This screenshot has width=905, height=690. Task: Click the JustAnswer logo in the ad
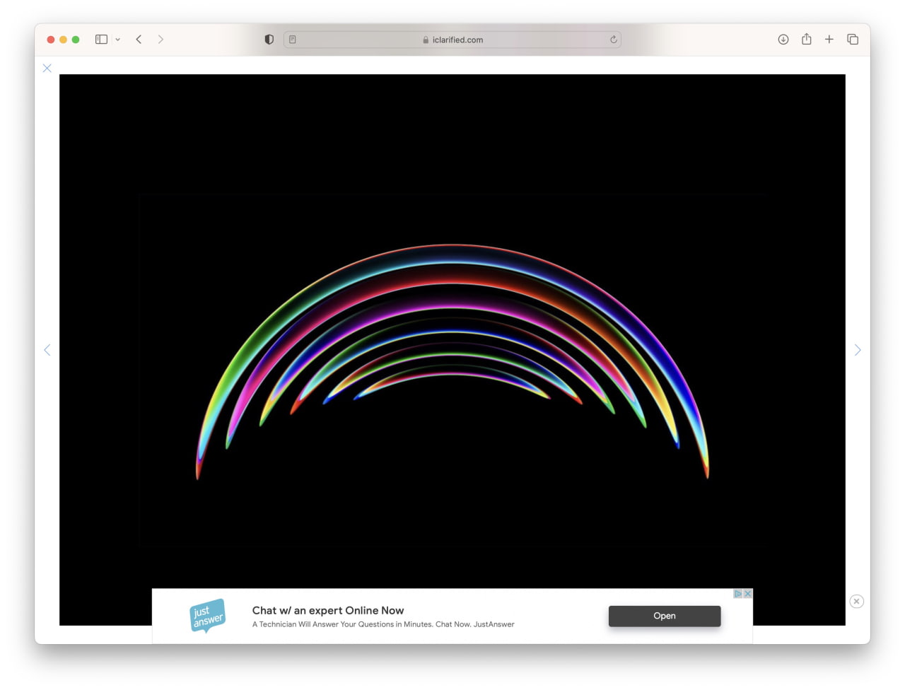click(207, 616)
